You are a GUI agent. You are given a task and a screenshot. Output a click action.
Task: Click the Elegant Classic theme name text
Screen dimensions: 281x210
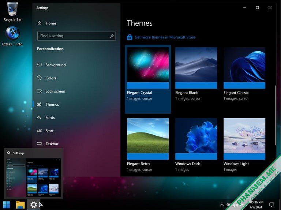[x=236, y=93]
